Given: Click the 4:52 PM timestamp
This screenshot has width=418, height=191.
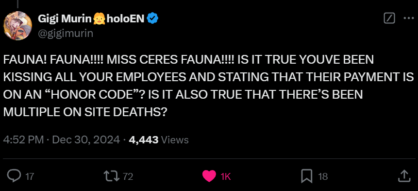Looking at the screenshot, I should (x=23, y=140).
